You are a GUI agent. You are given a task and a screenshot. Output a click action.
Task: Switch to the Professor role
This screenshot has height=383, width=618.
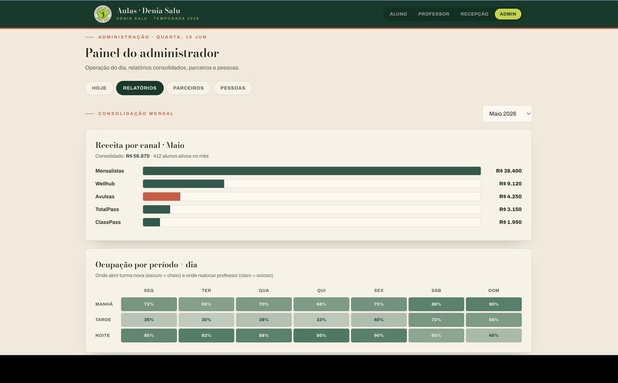[x=434, y=14]
